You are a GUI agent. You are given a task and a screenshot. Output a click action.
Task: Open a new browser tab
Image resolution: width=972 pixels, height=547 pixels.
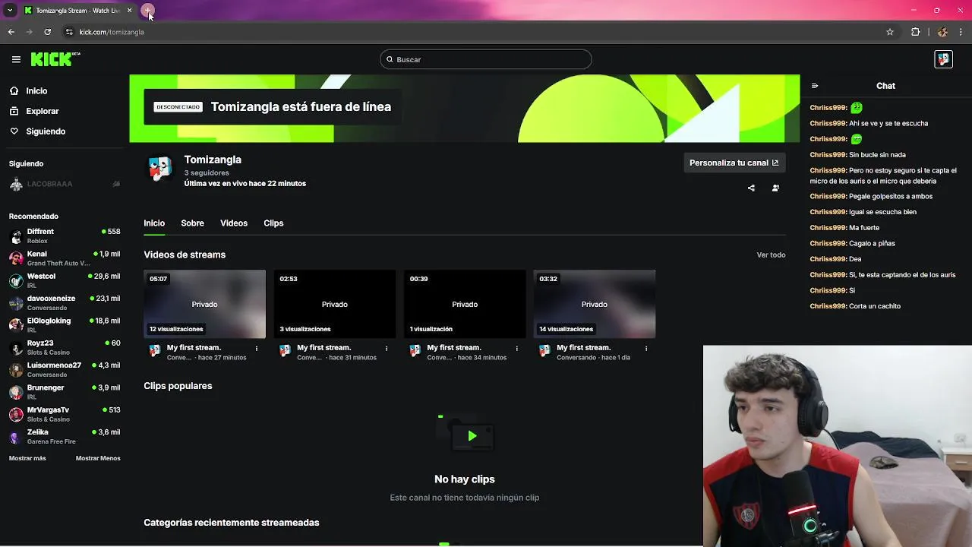147,11
